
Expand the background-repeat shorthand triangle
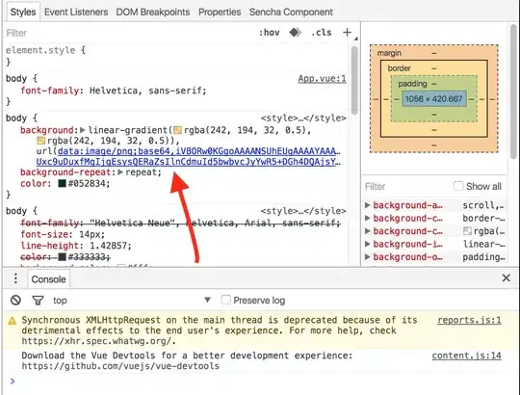120,172
